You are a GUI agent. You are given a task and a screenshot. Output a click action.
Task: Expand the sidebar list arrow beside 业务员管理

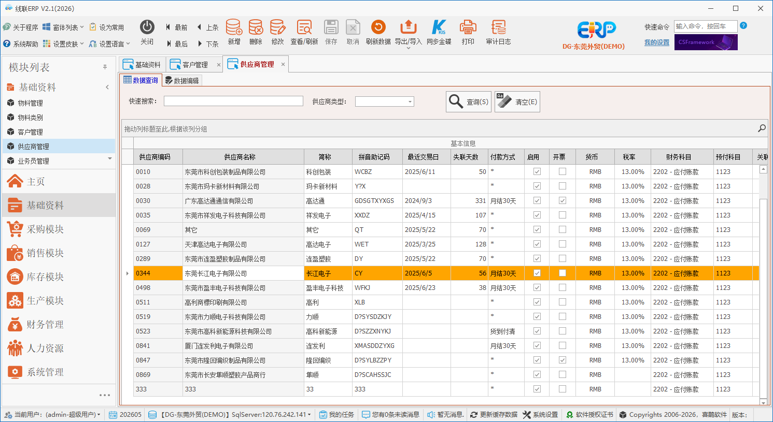(x=109, y=158)
